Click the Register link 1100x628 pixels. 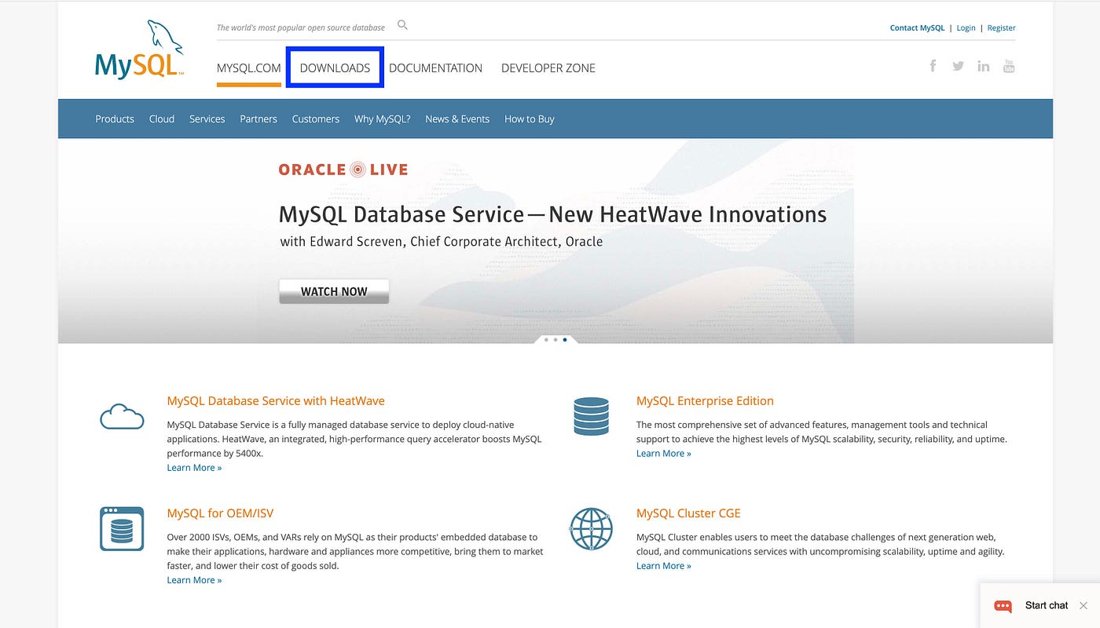(x=1002, y=28)
